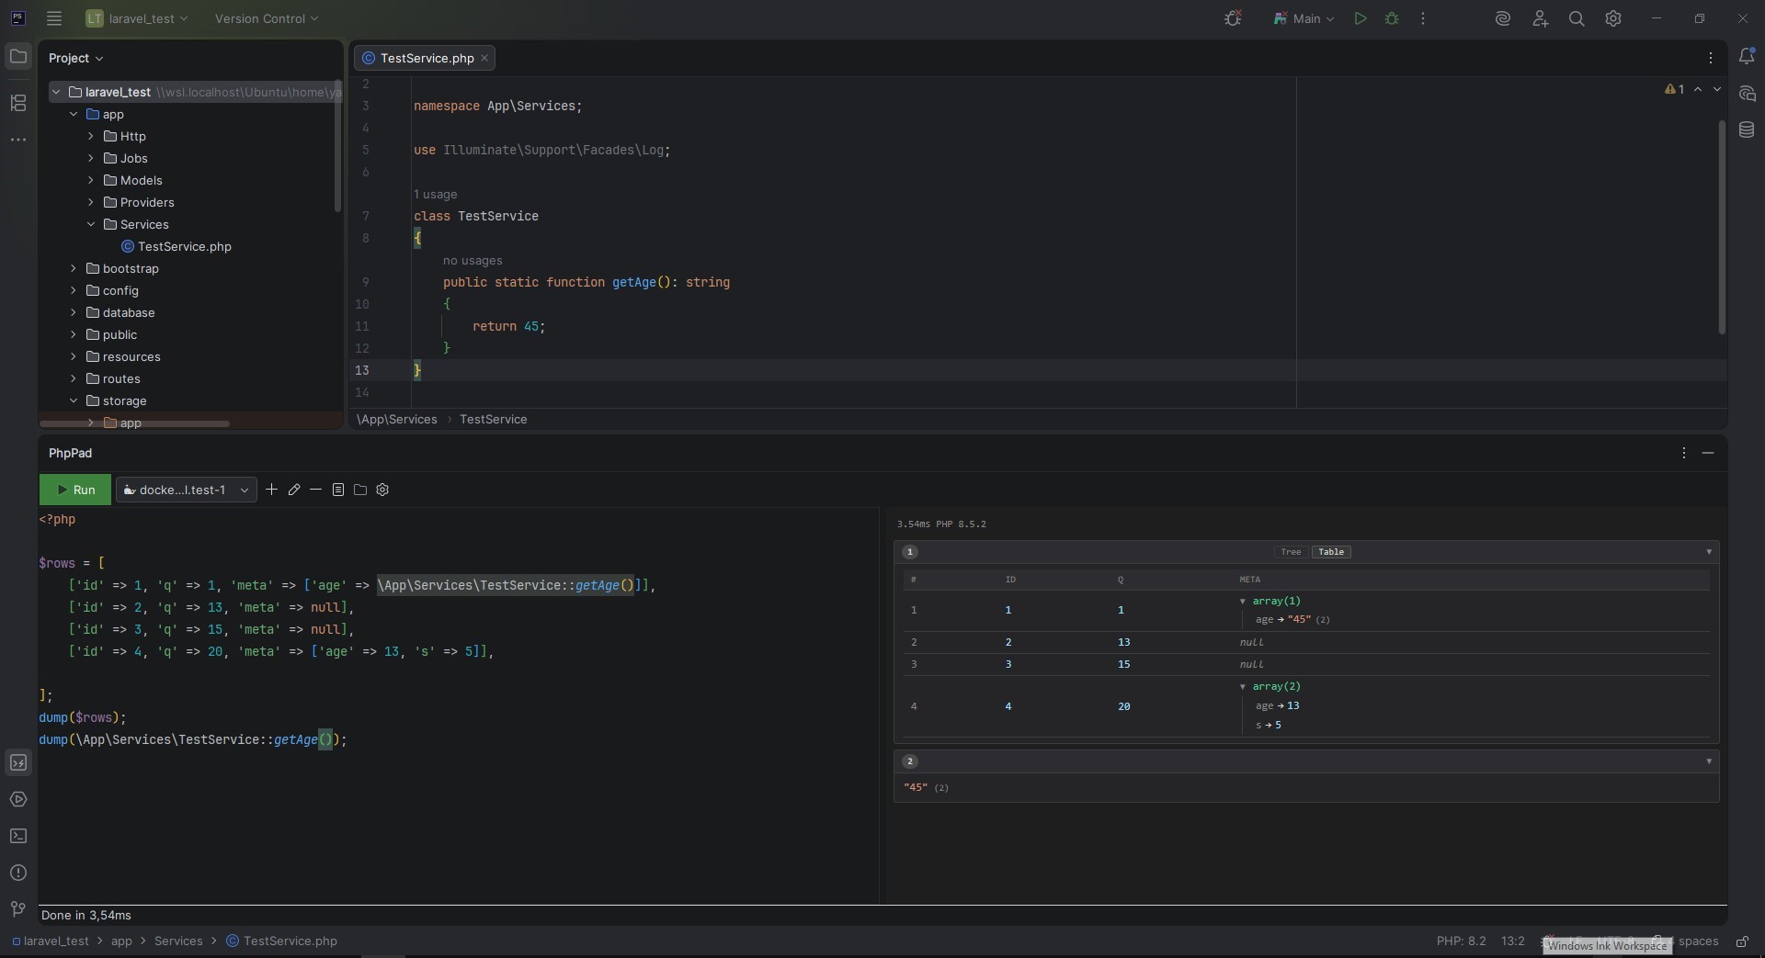Viewport: 1765px width, 958px height.
Task: Close the TestService.php tab
Action: (484, 58)
